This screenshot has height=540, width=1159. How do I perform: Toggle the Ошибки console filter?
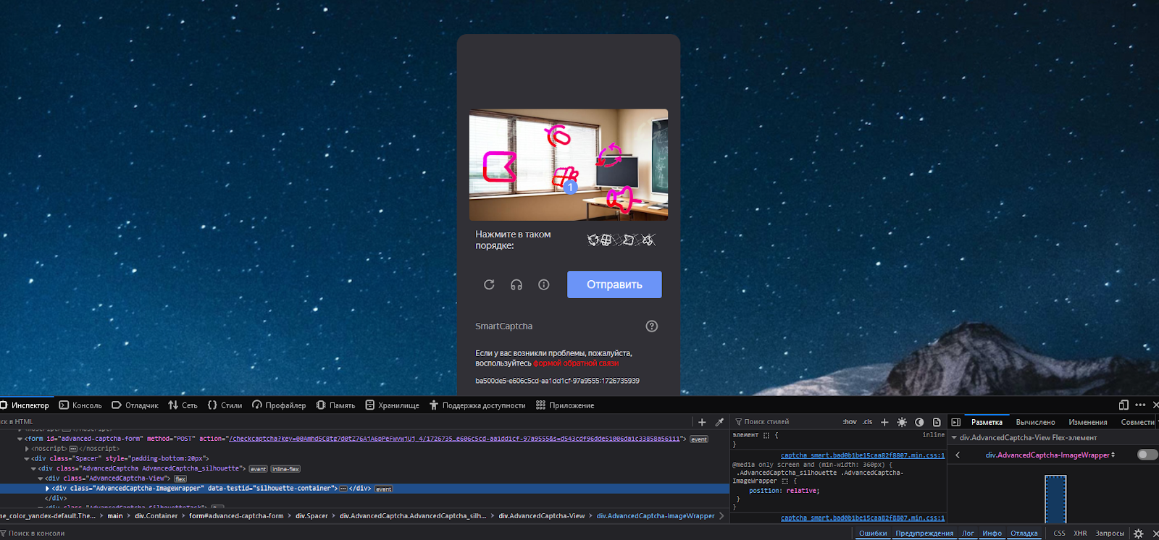tap(873, 533)
